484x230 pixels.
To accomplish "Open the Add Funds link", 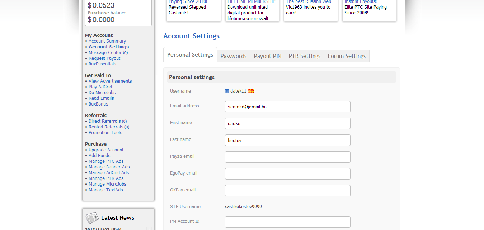I will point(99,156).
